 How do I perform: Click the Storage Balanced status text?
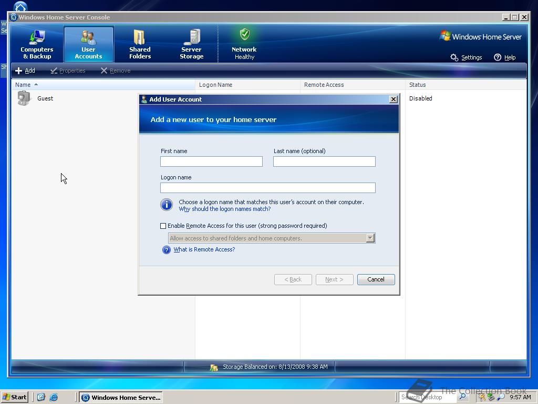275,367
